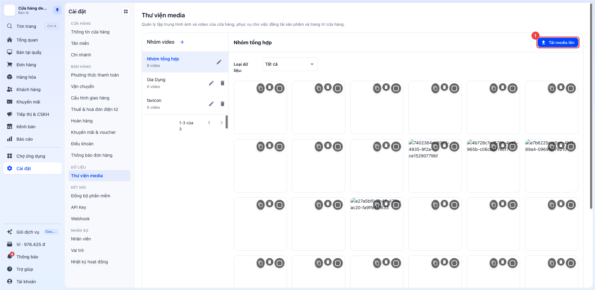Image resolution: width=595 pixels, height=290 pixels.
Task: Edit the Nhóm tổng hợp group name
Action: pos(219,62)
